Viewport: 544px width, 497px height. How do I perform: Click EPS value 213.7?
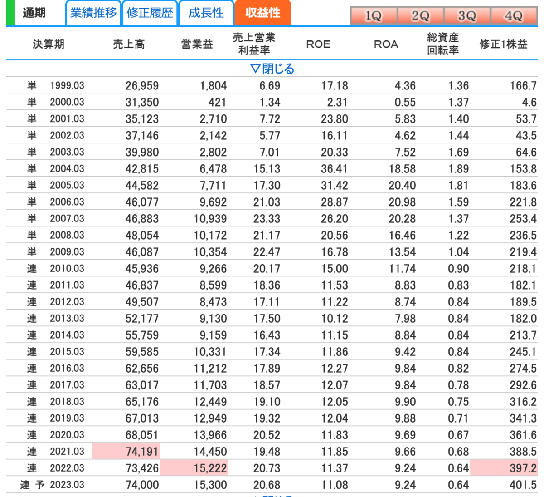523,335
